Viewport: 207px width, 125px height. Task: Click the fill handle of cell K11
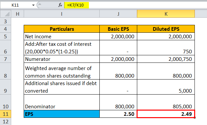[195, 118]
